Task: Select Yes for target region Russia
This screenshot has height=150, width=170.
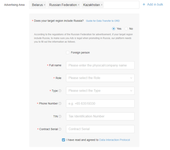Action: pyautogui.click(x=114, y=29)
